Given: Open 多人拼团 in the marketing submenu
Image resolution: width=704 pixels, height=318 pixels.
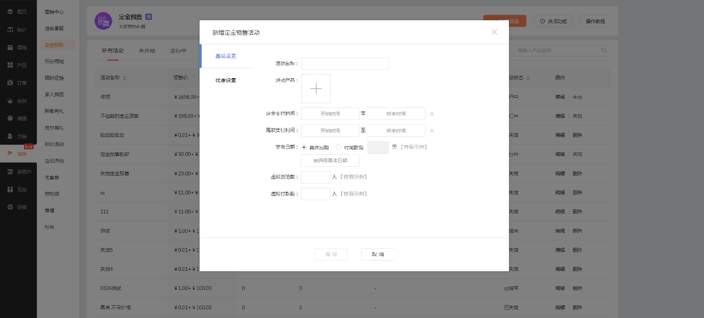Looking at the screenshot, I should 54,95.
